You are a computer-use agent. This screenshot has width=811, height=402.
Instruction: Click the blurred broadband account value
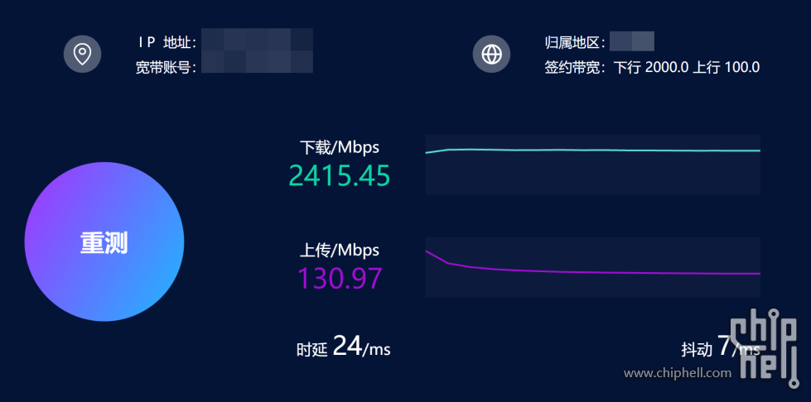click(x=257, y=61)
